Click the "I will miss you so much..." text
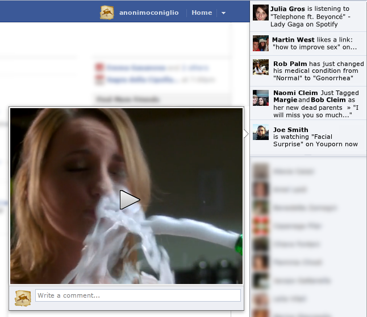The width and height of the screenshot is (367, 317). [x=316, y=112]
